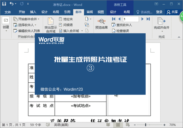Click the zoom in plus button

click(165, 125)
